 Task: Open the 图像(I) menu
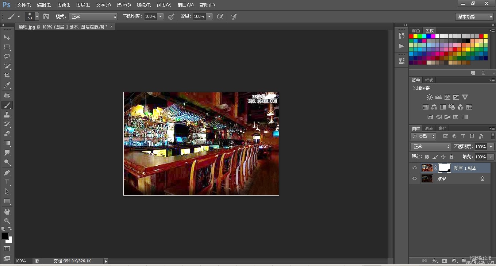64,5
